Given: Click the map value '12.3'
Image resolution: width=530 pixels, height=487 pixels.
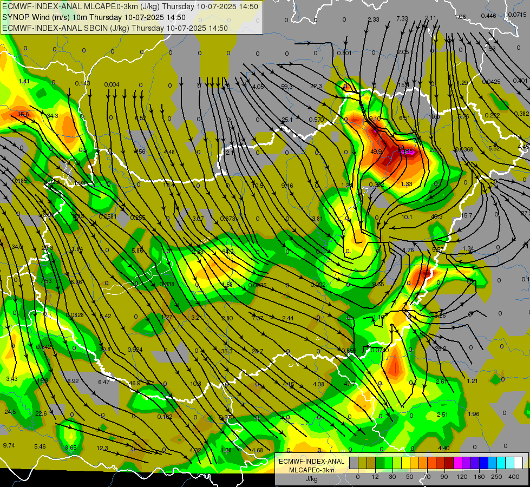Looking at the screenshot, I should [102, 448].
